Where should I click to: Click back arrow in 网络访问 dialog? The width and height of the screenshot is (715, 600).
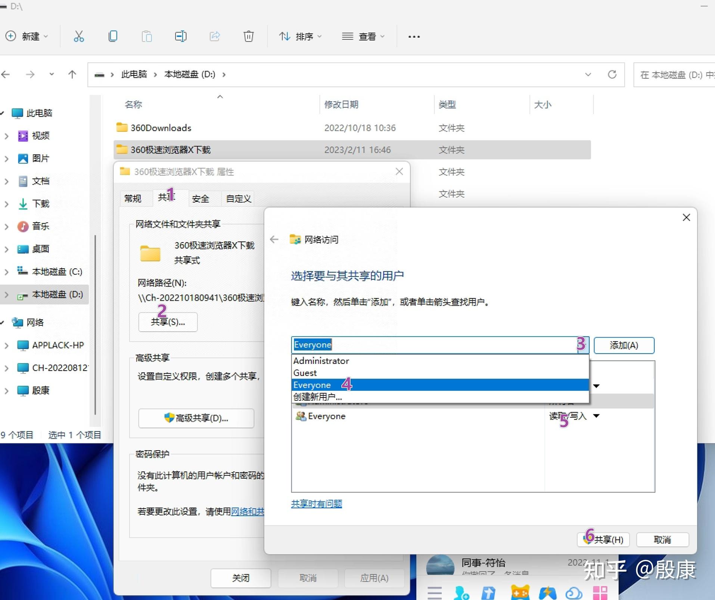tap(274, 239)
